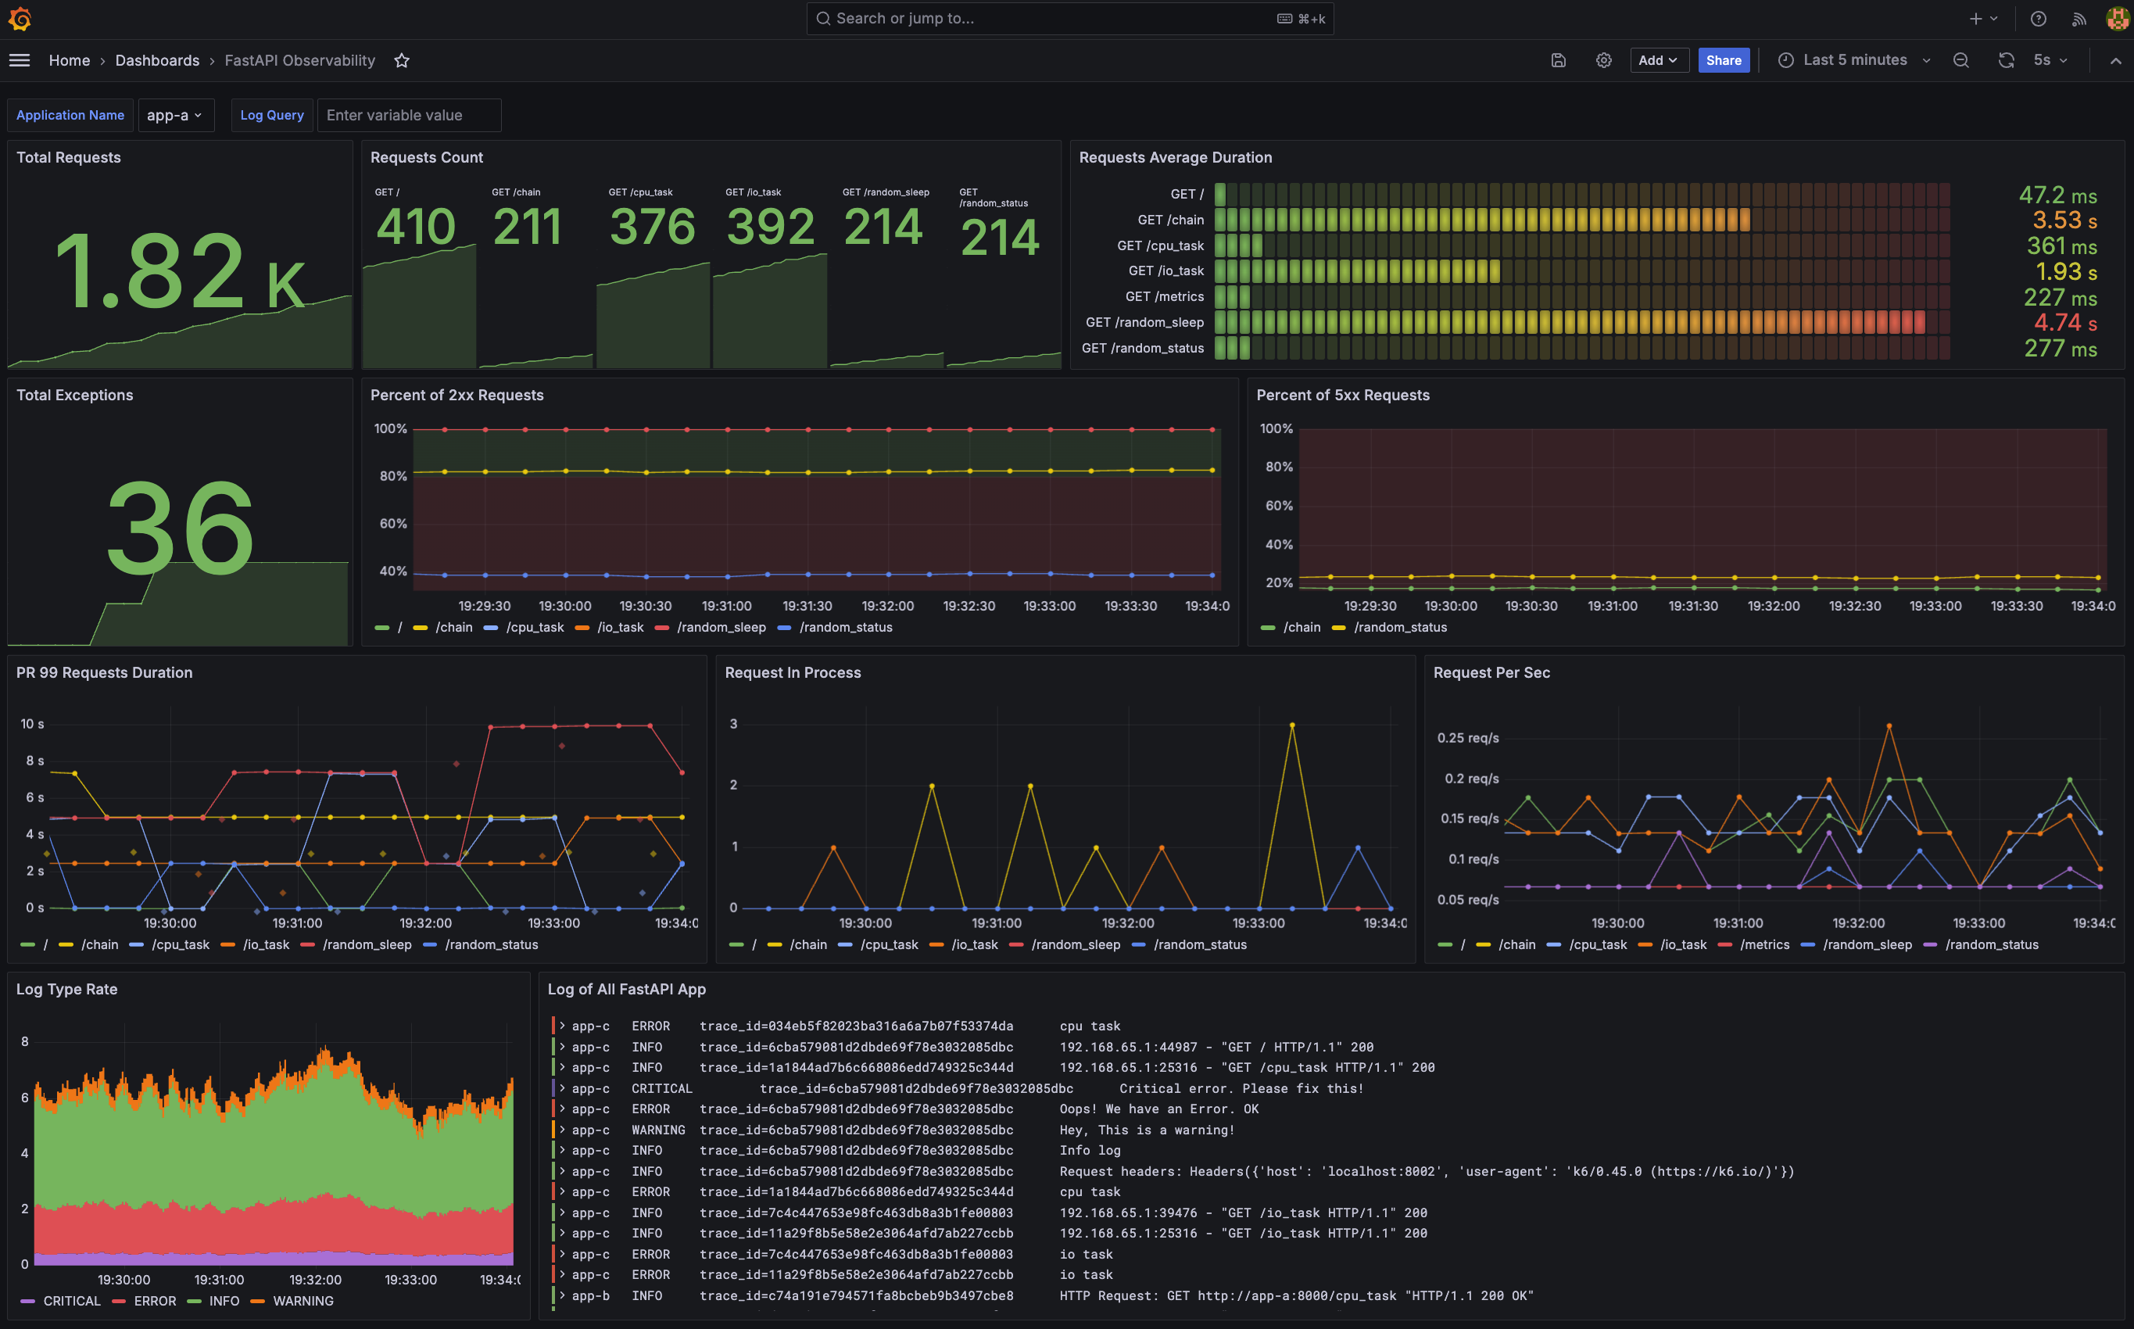Toggle /metrics series in Request Per Sec legend
This screenshot has width=2134, height=1329.
click(1764, 944)
